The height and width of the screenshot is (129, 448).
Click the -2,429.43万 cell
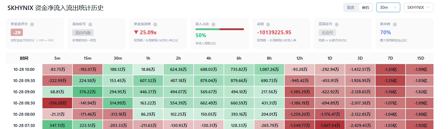coord(360,125)
